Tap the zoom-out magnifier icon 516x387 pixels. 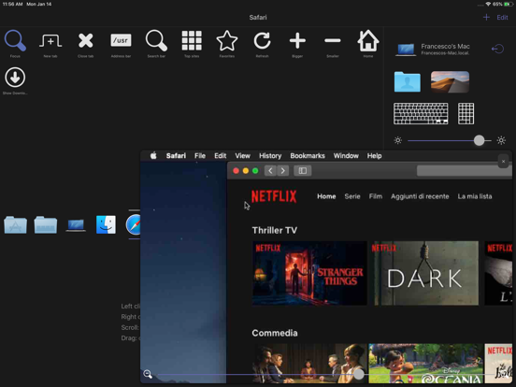pyautogui.click(x=148, y=374)
